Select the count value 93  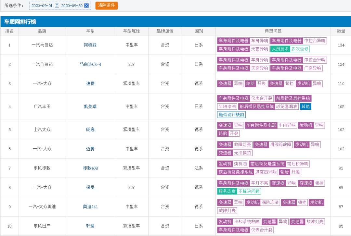point(341,168)
